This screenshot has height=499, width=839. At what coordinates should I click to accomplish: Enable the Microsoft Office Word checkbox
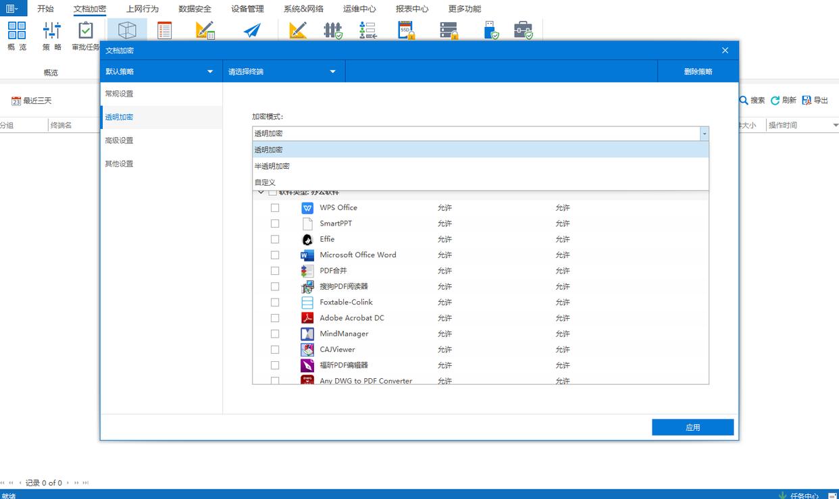[x=275, y=255]
